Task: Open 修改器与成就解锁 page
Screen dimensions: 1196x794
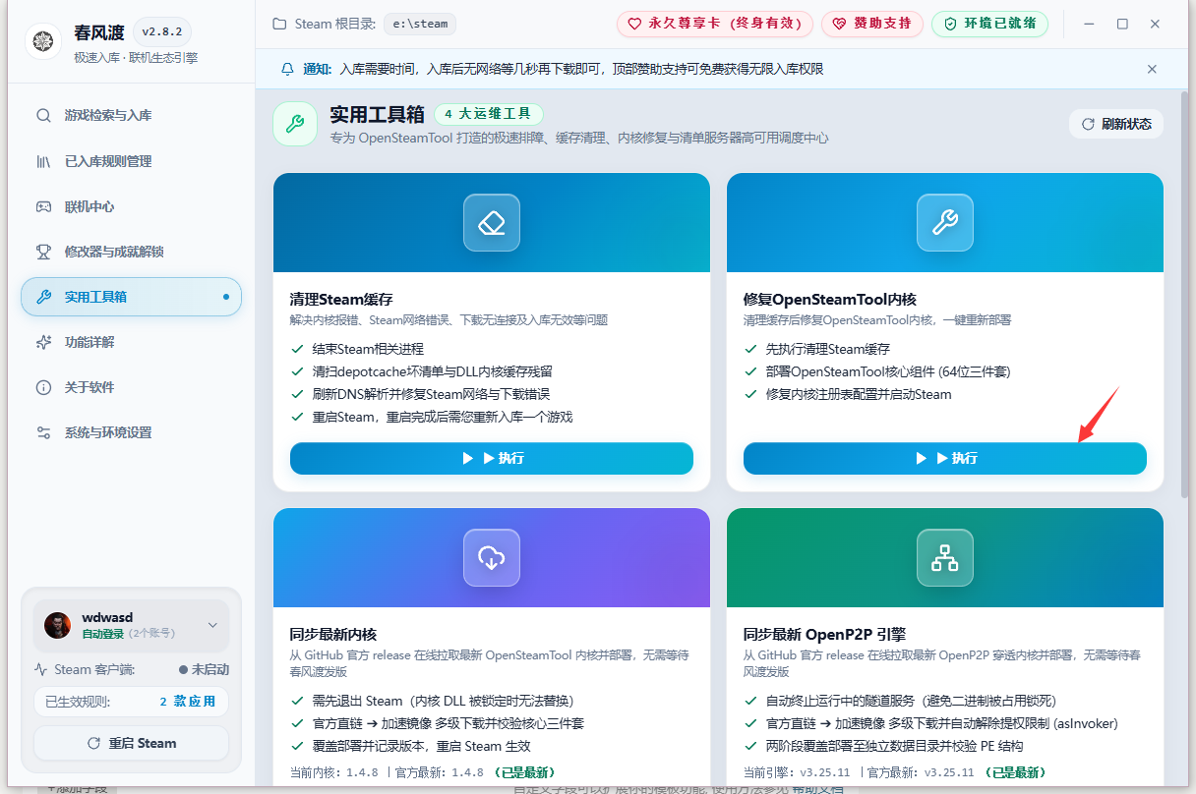Action: click(x=131, y=252)
